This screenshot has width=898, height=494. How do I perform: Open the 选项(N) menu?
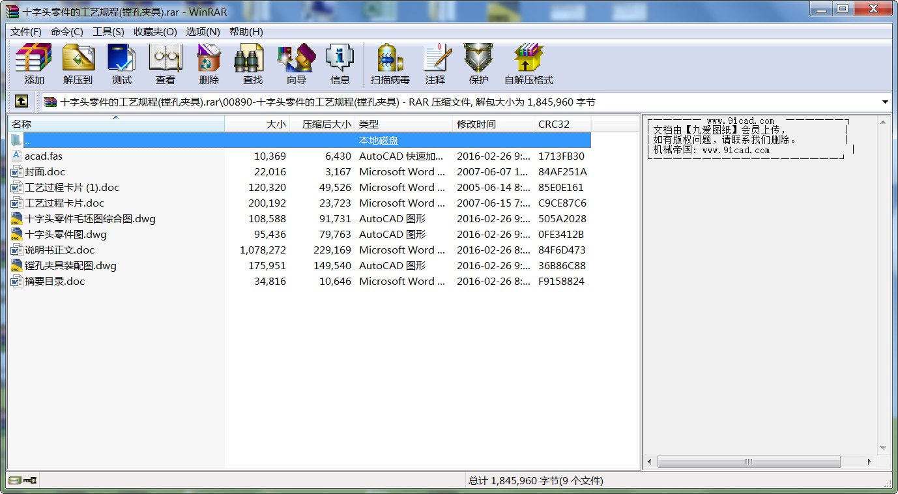point(203,32)
